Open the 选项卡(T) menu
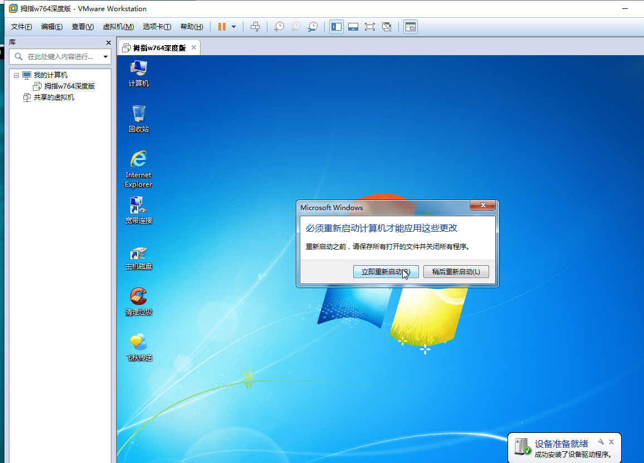Viewport: 644px width, 463px height. [x=157, y=27]
